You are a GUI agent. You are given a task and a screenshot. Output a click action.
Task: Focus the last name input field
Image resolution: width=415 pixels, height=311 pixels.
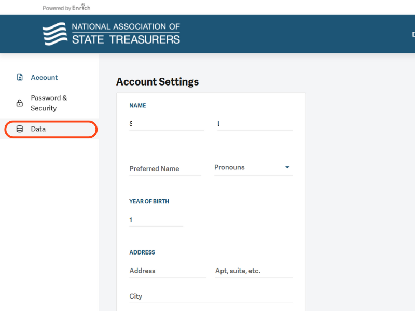point(255,124)
